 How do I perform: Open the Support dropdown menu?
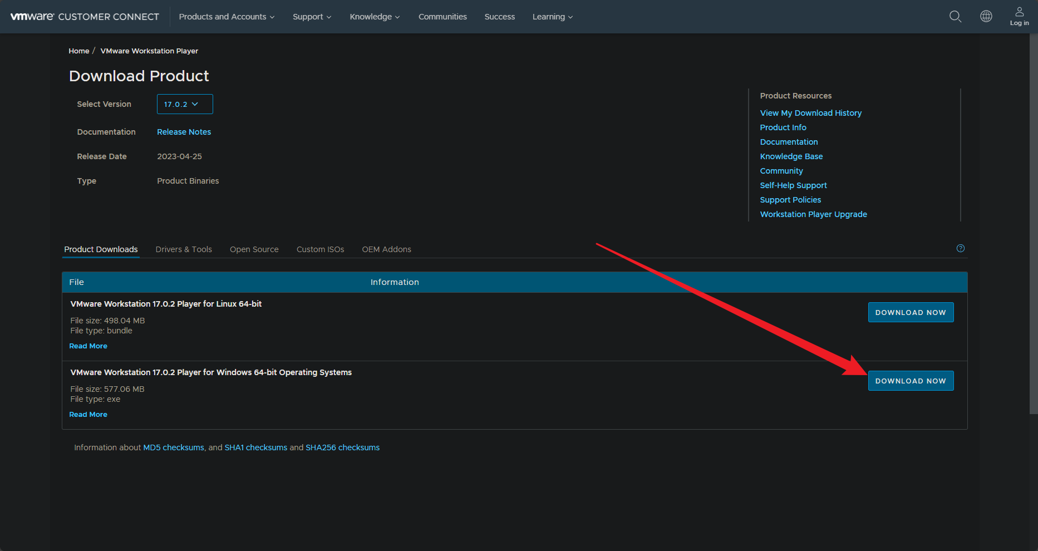click(312, 17)
